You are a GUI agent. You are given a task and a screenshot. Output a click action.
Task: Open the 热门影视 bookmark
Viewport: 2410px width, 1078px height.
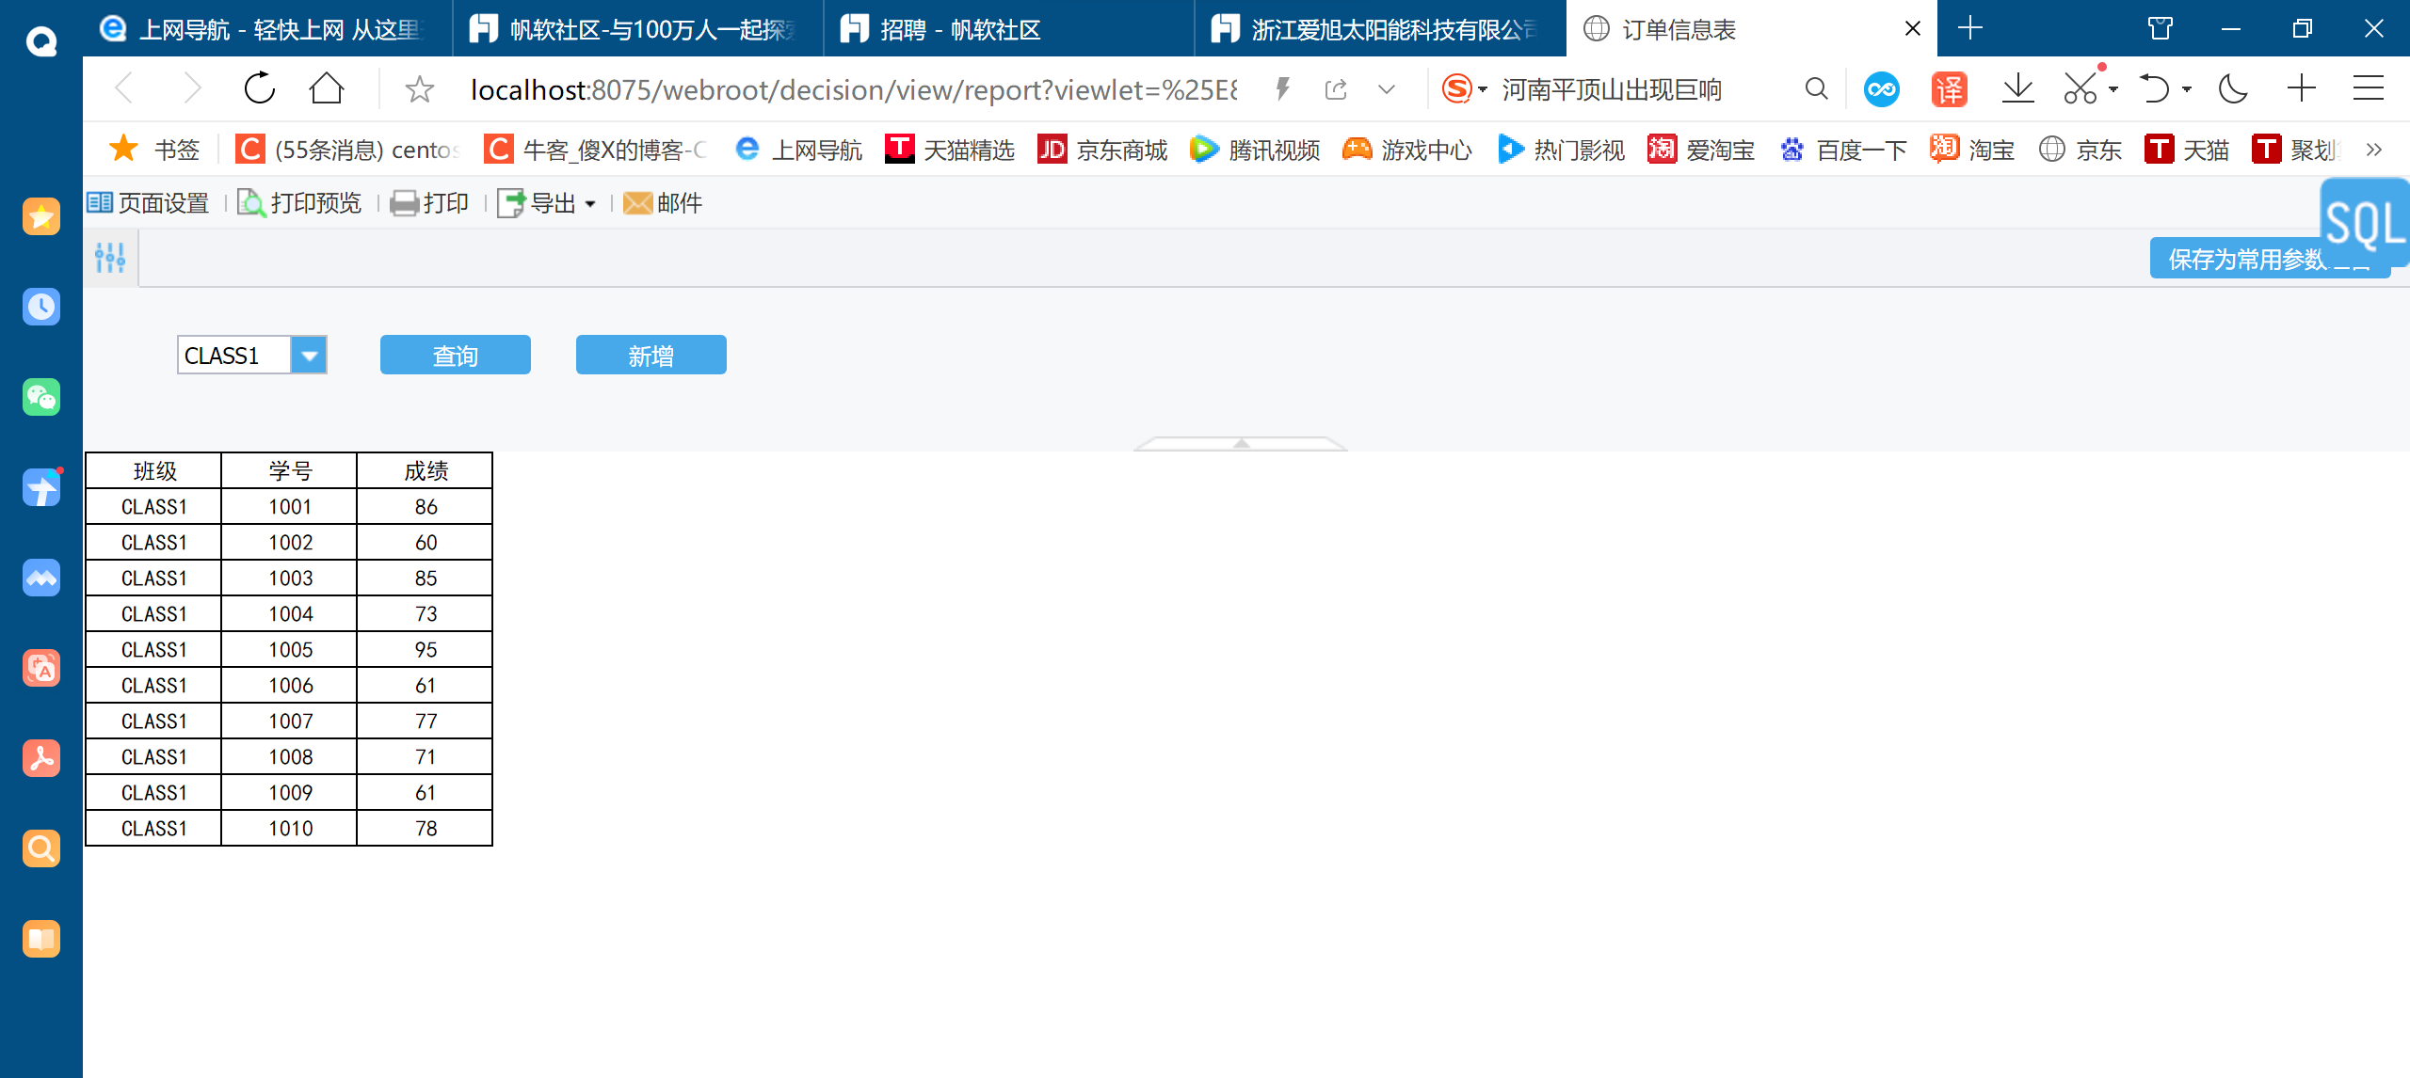[x=1560, y=150]
